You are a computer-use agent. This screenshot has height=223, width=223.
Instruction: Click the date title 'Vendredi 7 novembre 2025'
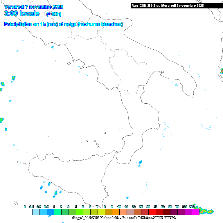34,7
